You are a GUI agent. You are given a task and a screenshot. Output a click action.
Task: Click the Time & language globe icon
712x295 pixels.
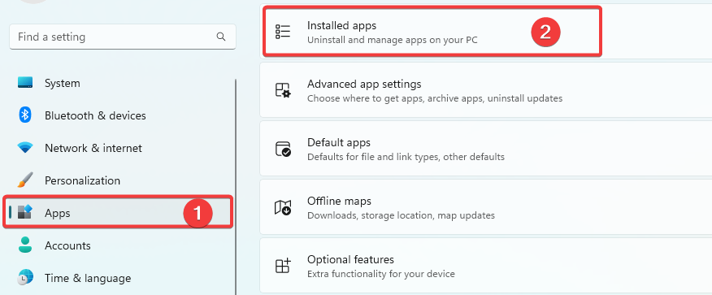click(x=25, y=277)
